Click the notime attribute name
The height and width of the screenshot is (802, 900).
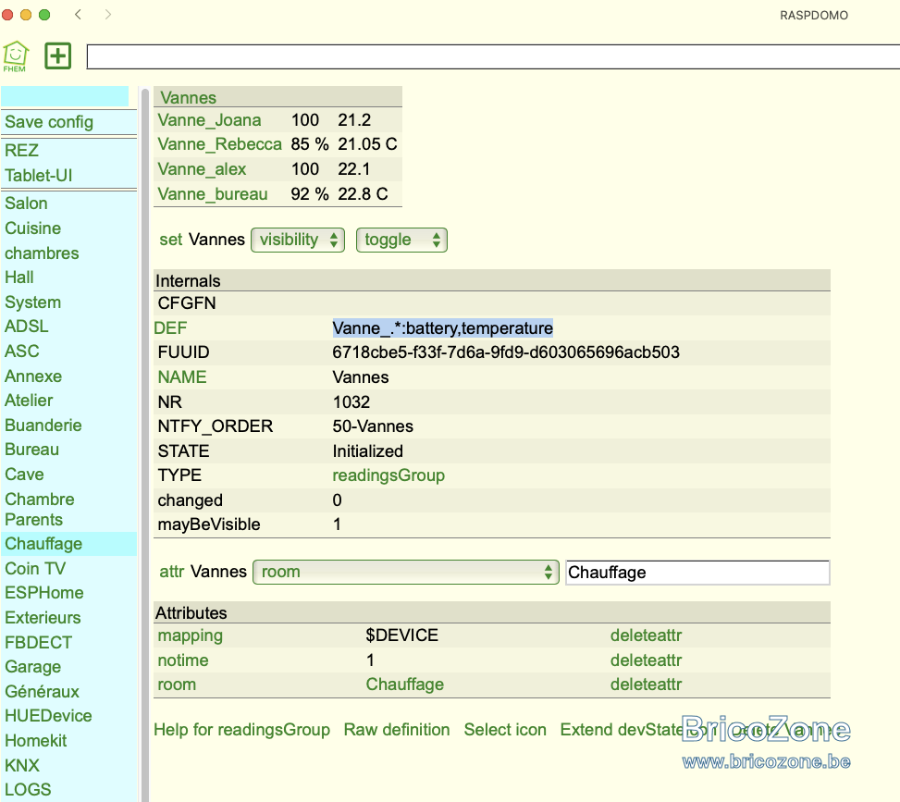point(183,660)
